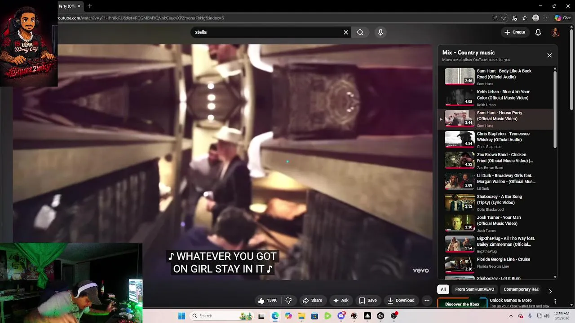The image size is (575, 323).
Task: Close the Mix - Country music panel
Action: (x=549, y=55)
